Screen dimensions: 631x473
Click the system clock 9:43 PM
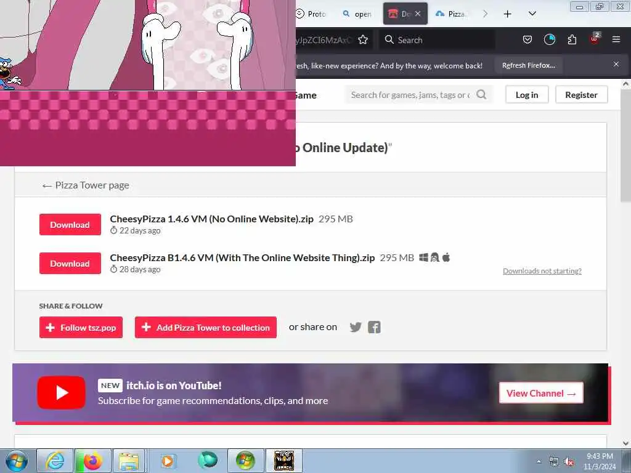(600, 461)
